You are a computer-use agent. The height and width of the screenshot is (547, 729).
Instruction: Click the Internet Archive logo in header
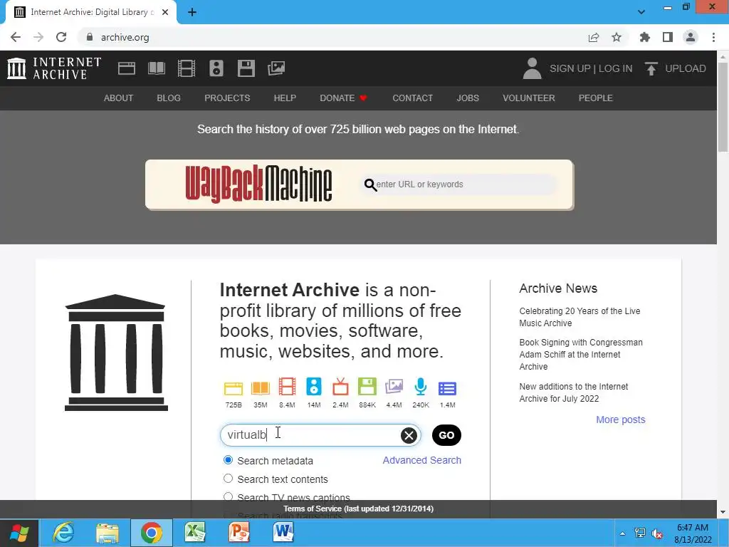coord(54,68)
